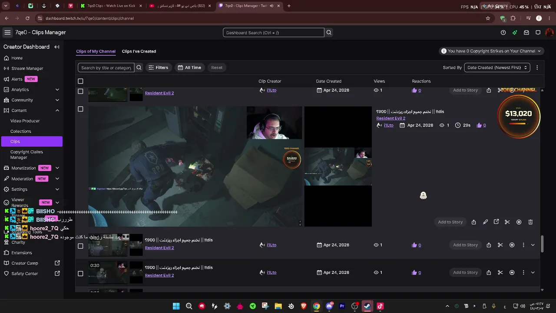
Task: Click scissors icon on the 0:30 clip row
Action: 500,273
